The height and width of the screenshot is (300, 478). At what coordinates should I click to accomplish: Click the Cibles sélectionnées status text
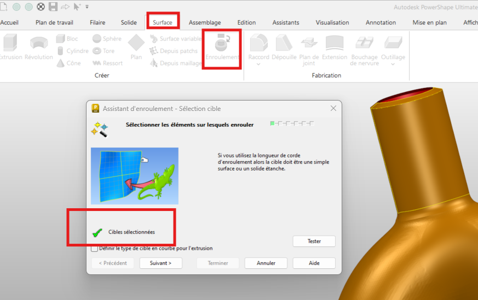click(132, 232)
